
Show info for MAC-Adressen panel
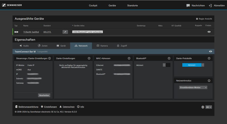(x=129, y=58)
